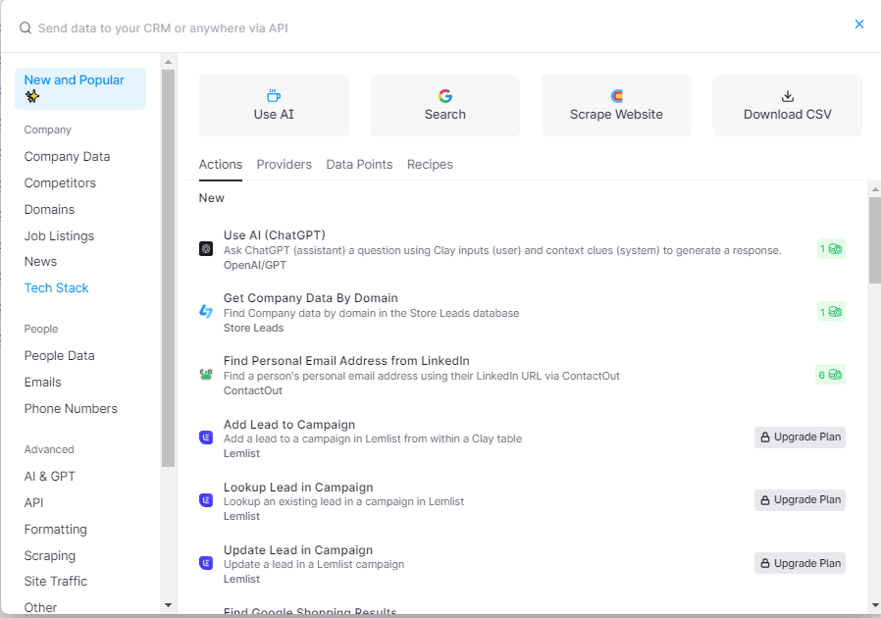Viewport: 881px width, 618px height.
Task: Select Find Personal Email Address from LinkedIn action
Action: click(522, 376)
